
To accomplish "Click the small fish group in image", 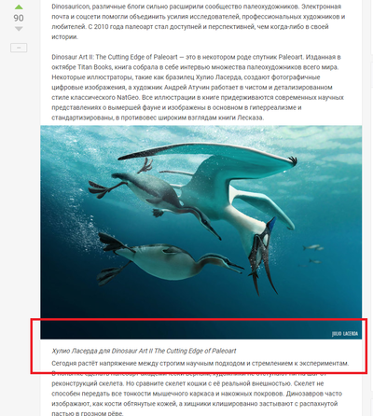I will [x=312, y=256].
